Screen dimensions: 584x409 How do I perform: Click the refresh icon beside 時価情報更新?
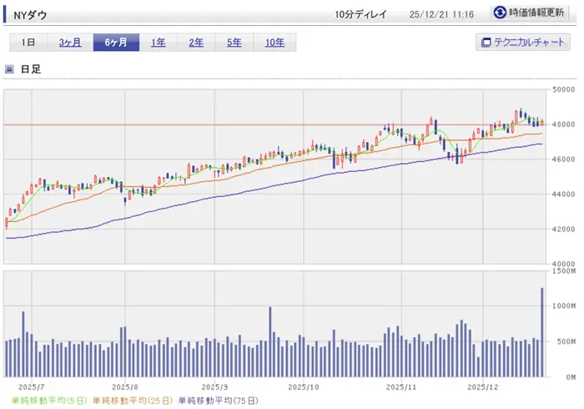(x=500, y=13)
